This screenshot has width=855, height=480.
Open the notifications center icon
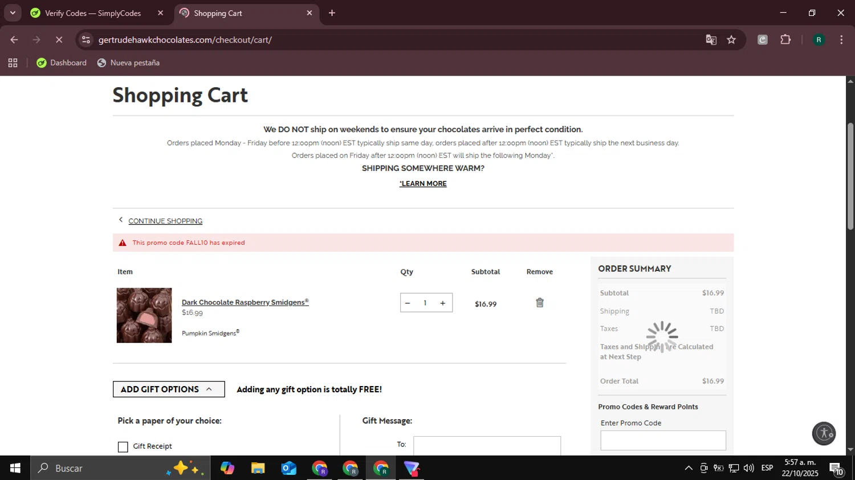pos(836,469)
